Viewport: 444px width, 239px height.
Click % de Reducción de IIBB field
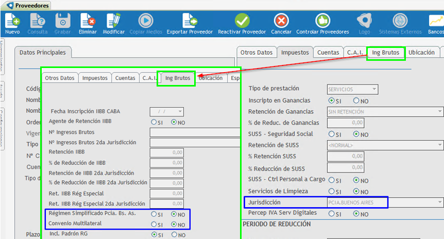coord(167,163)
